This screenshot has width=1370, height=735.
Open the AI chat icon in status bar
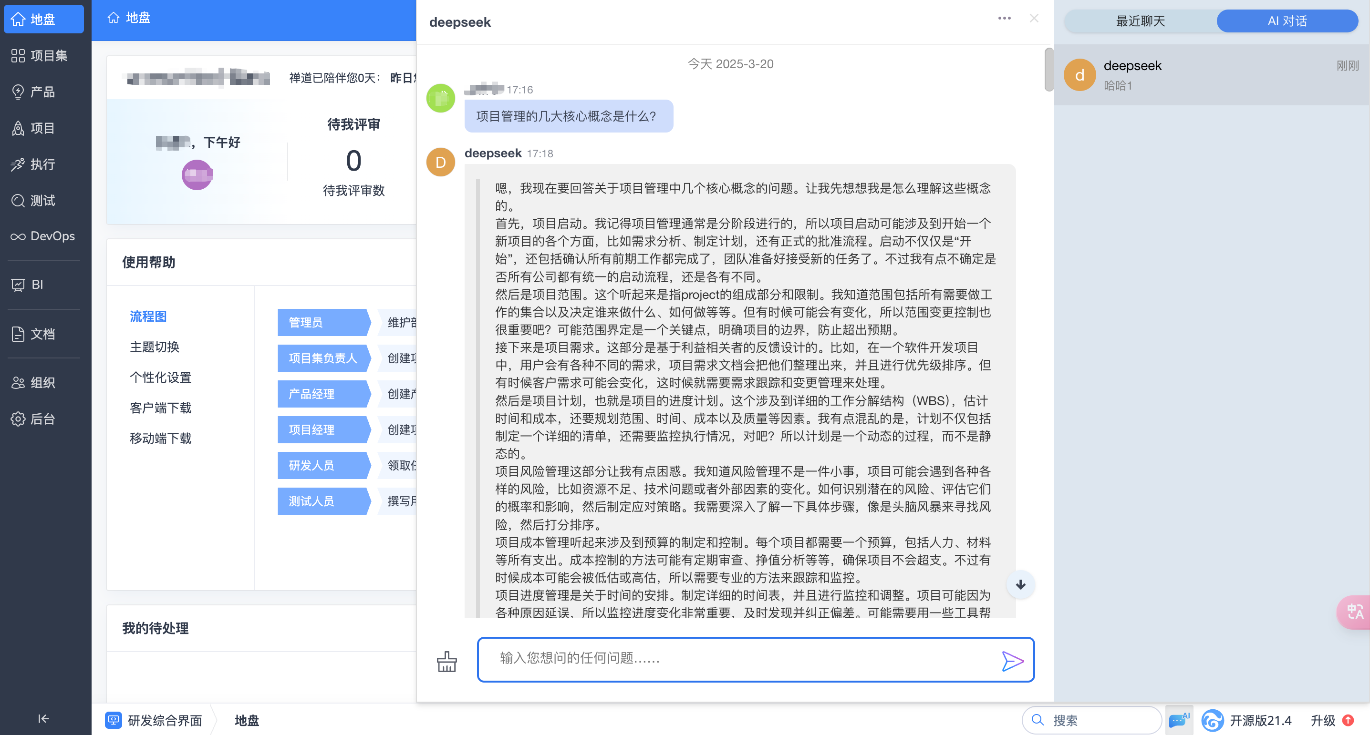1179,720
